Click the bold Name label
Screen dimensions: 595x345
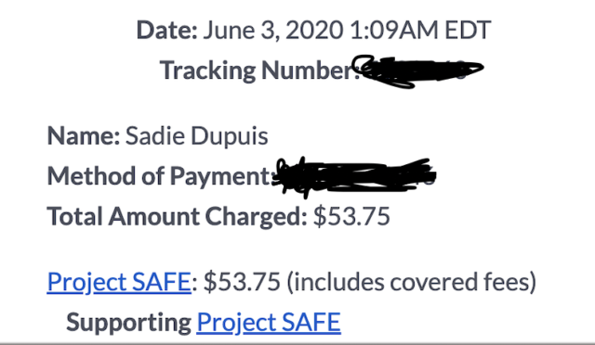pyautogui.click(x=84, y=136)
